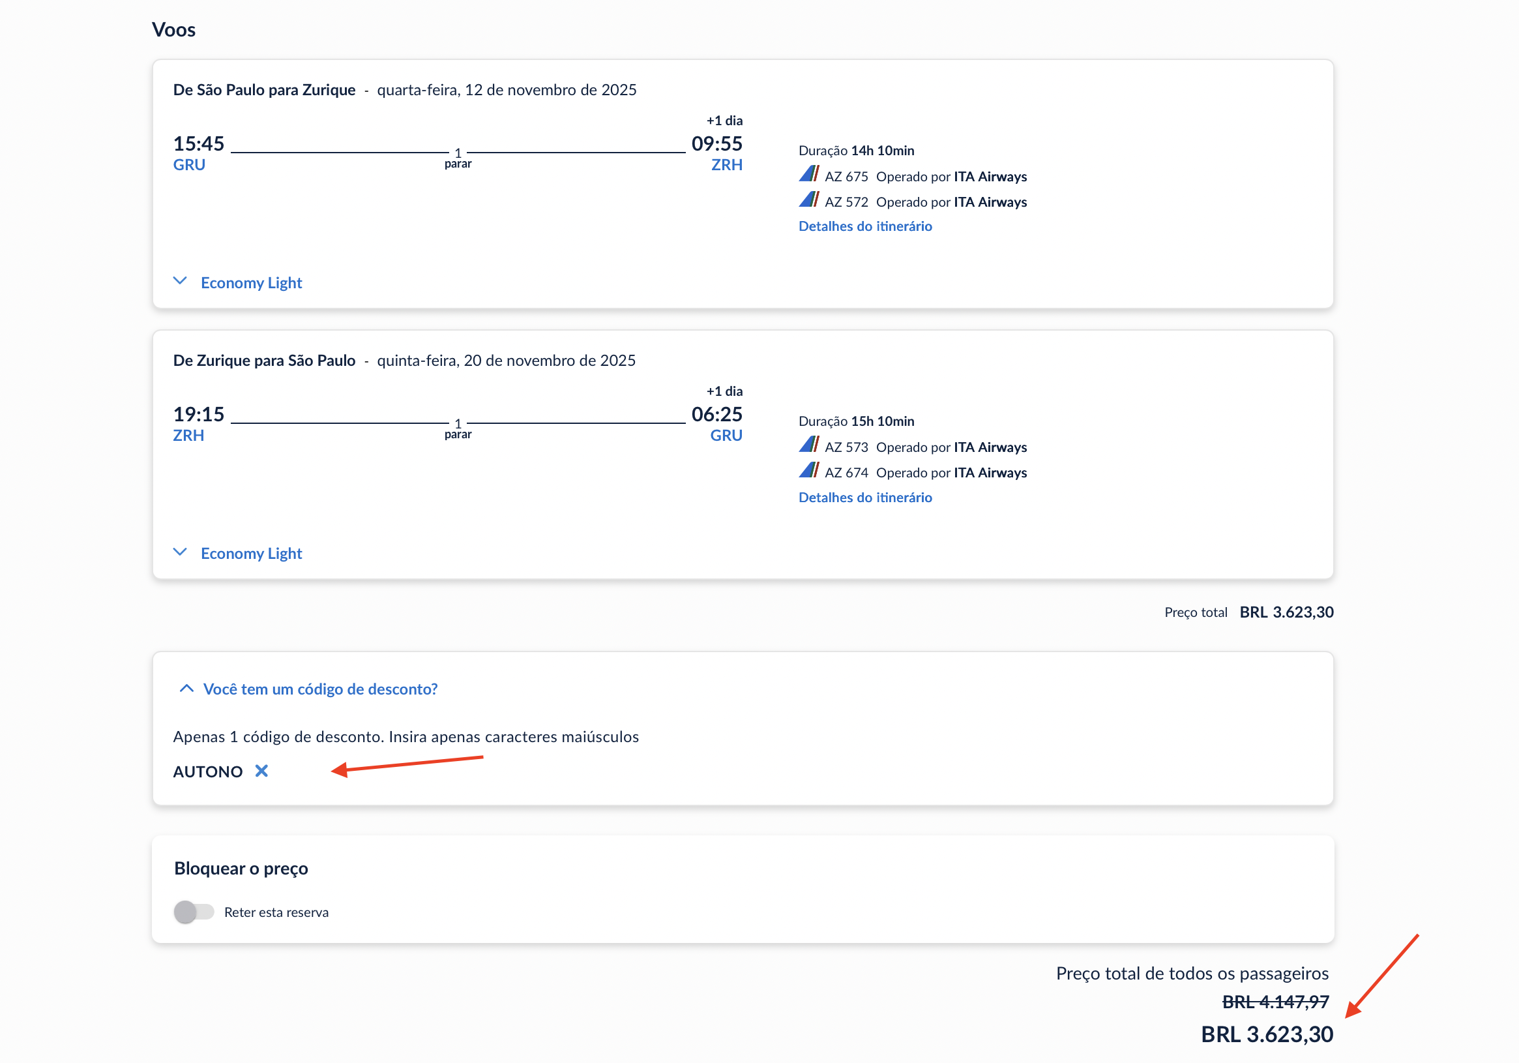Click ZRH arrival airport on the outbound flight
The image size is (1519, 1063).
point(726,165)
